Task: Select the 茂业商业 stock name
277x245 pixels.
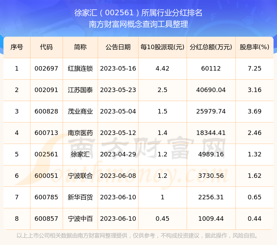Action: 80,111
